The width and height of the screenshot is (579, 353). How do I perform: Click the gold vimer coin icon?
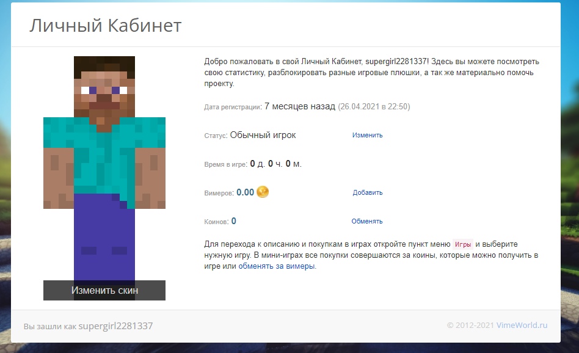pyautogui.click(x=263, y=192)
